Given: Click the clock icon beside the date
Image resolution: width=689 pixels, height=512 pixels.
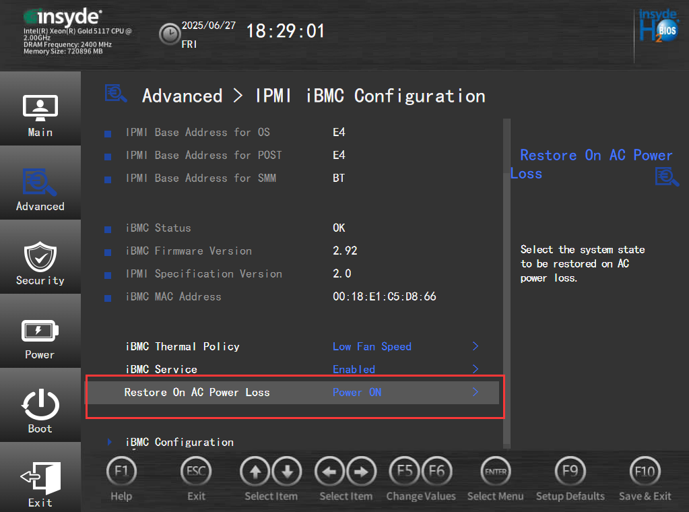Looking at the screenshot, I should point(170,33).
